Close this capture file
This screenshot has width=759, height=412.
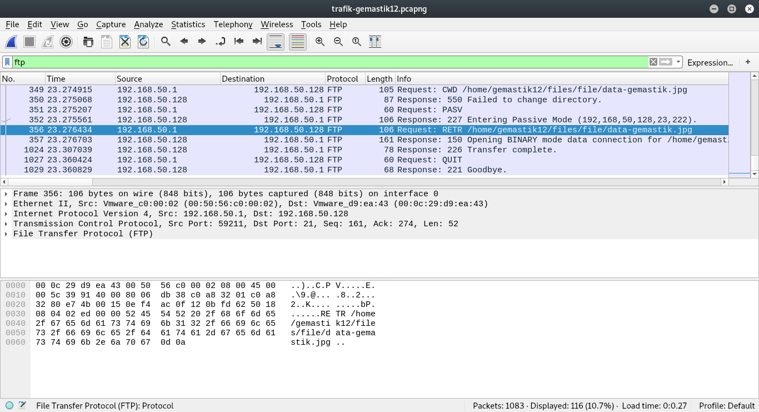pos(124,42)
